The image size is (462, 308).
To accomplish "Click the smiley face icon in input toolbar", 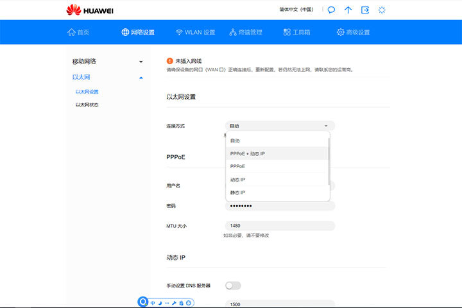I will [x=189, y=302].
